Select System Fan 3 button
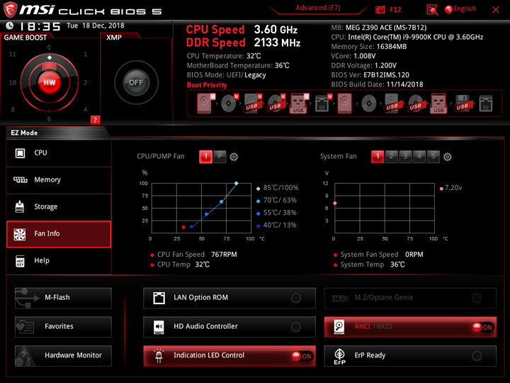This screenshot has height=383, width=510. click(405, 157)
